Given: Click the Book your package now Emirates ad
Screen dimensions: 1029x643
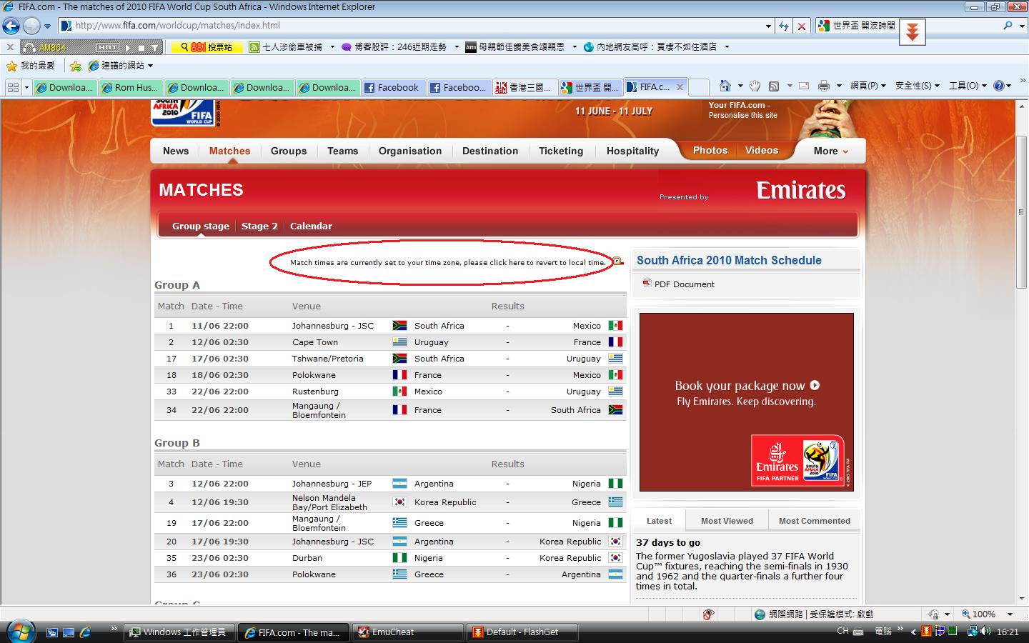Looking at the screenshot, I should click(746, 402).
